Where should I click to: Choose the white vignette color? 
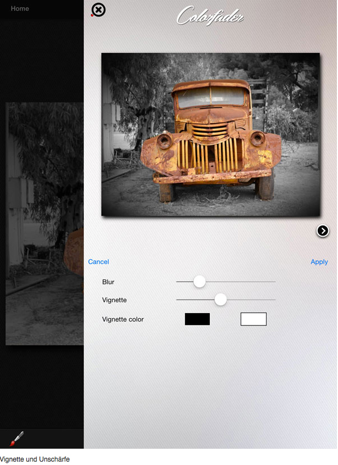point(254,319)
